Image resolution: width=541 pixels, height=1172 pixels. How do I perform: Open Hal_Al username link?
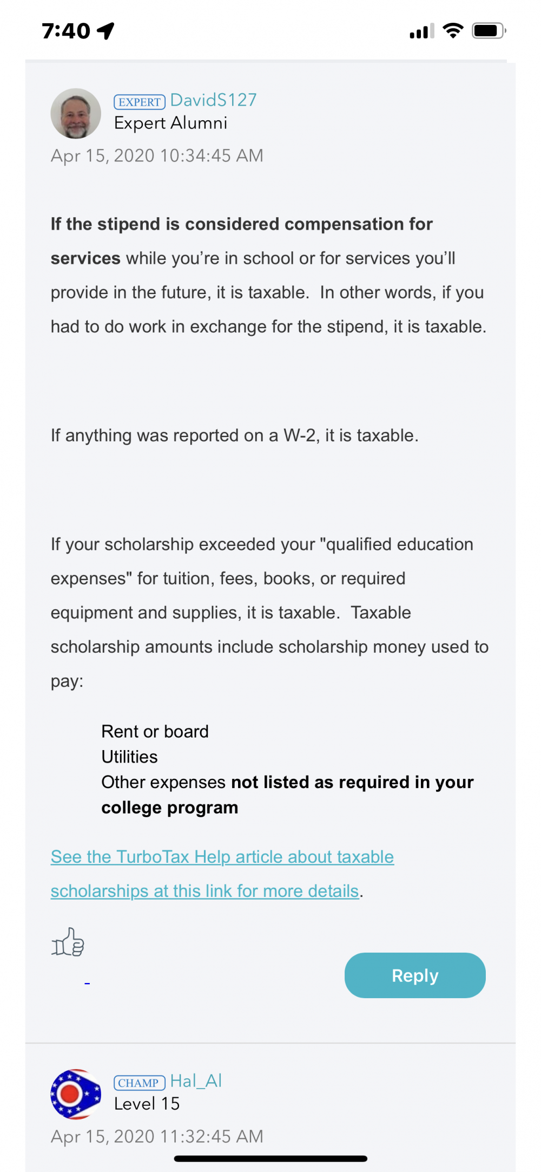pos(196,1081)
